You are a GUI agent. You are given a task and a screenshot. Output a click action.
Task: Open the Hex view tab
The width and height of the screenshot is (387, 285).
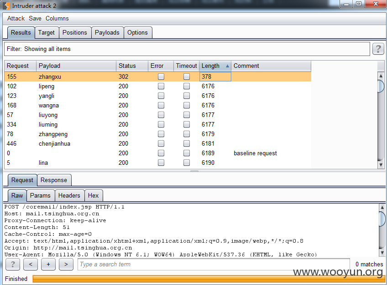(93, 195)
